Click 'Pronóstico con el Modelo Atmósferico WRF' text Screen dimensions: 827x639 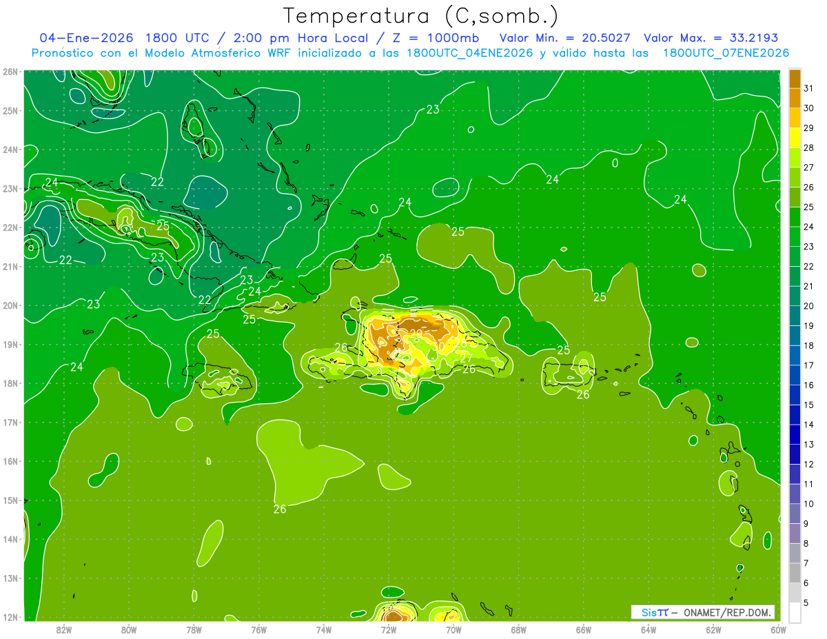[x=162, y=52]
